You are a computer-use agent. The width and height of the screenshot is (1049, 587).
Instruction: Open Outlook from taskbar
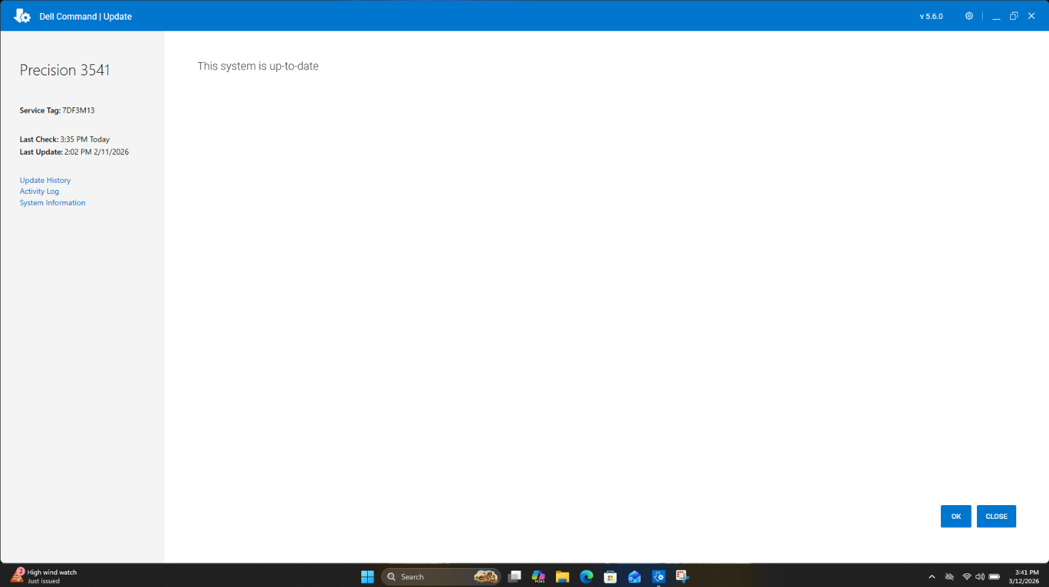point(634,577)
